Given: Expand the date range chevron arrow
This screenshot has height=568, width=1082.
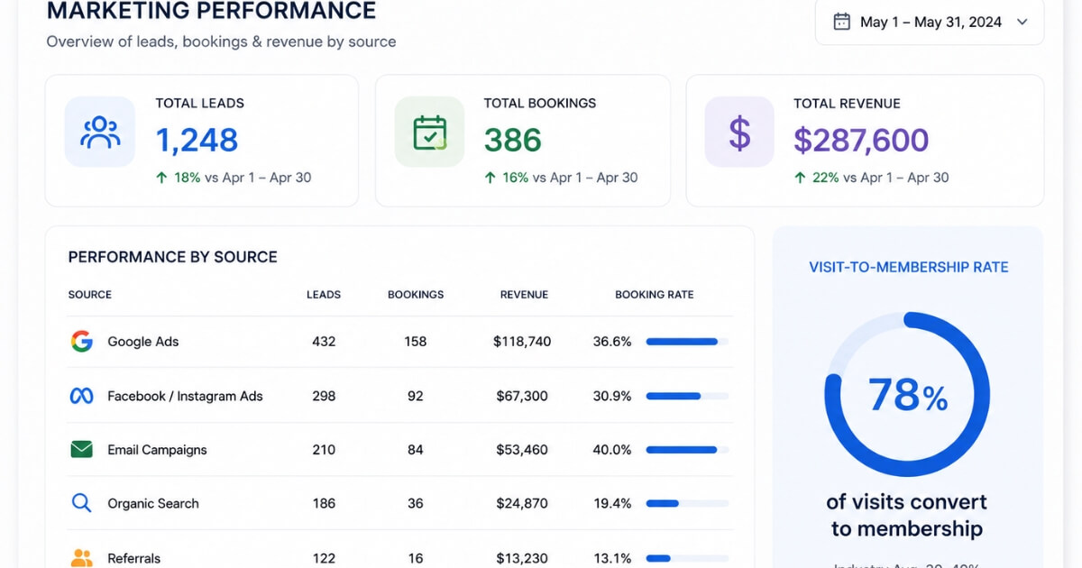Looking at the screenshot, I should click(x=1022, y=22).
